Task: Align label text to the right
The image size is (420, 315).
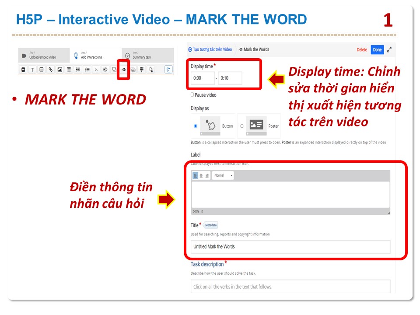Action: 206,175
